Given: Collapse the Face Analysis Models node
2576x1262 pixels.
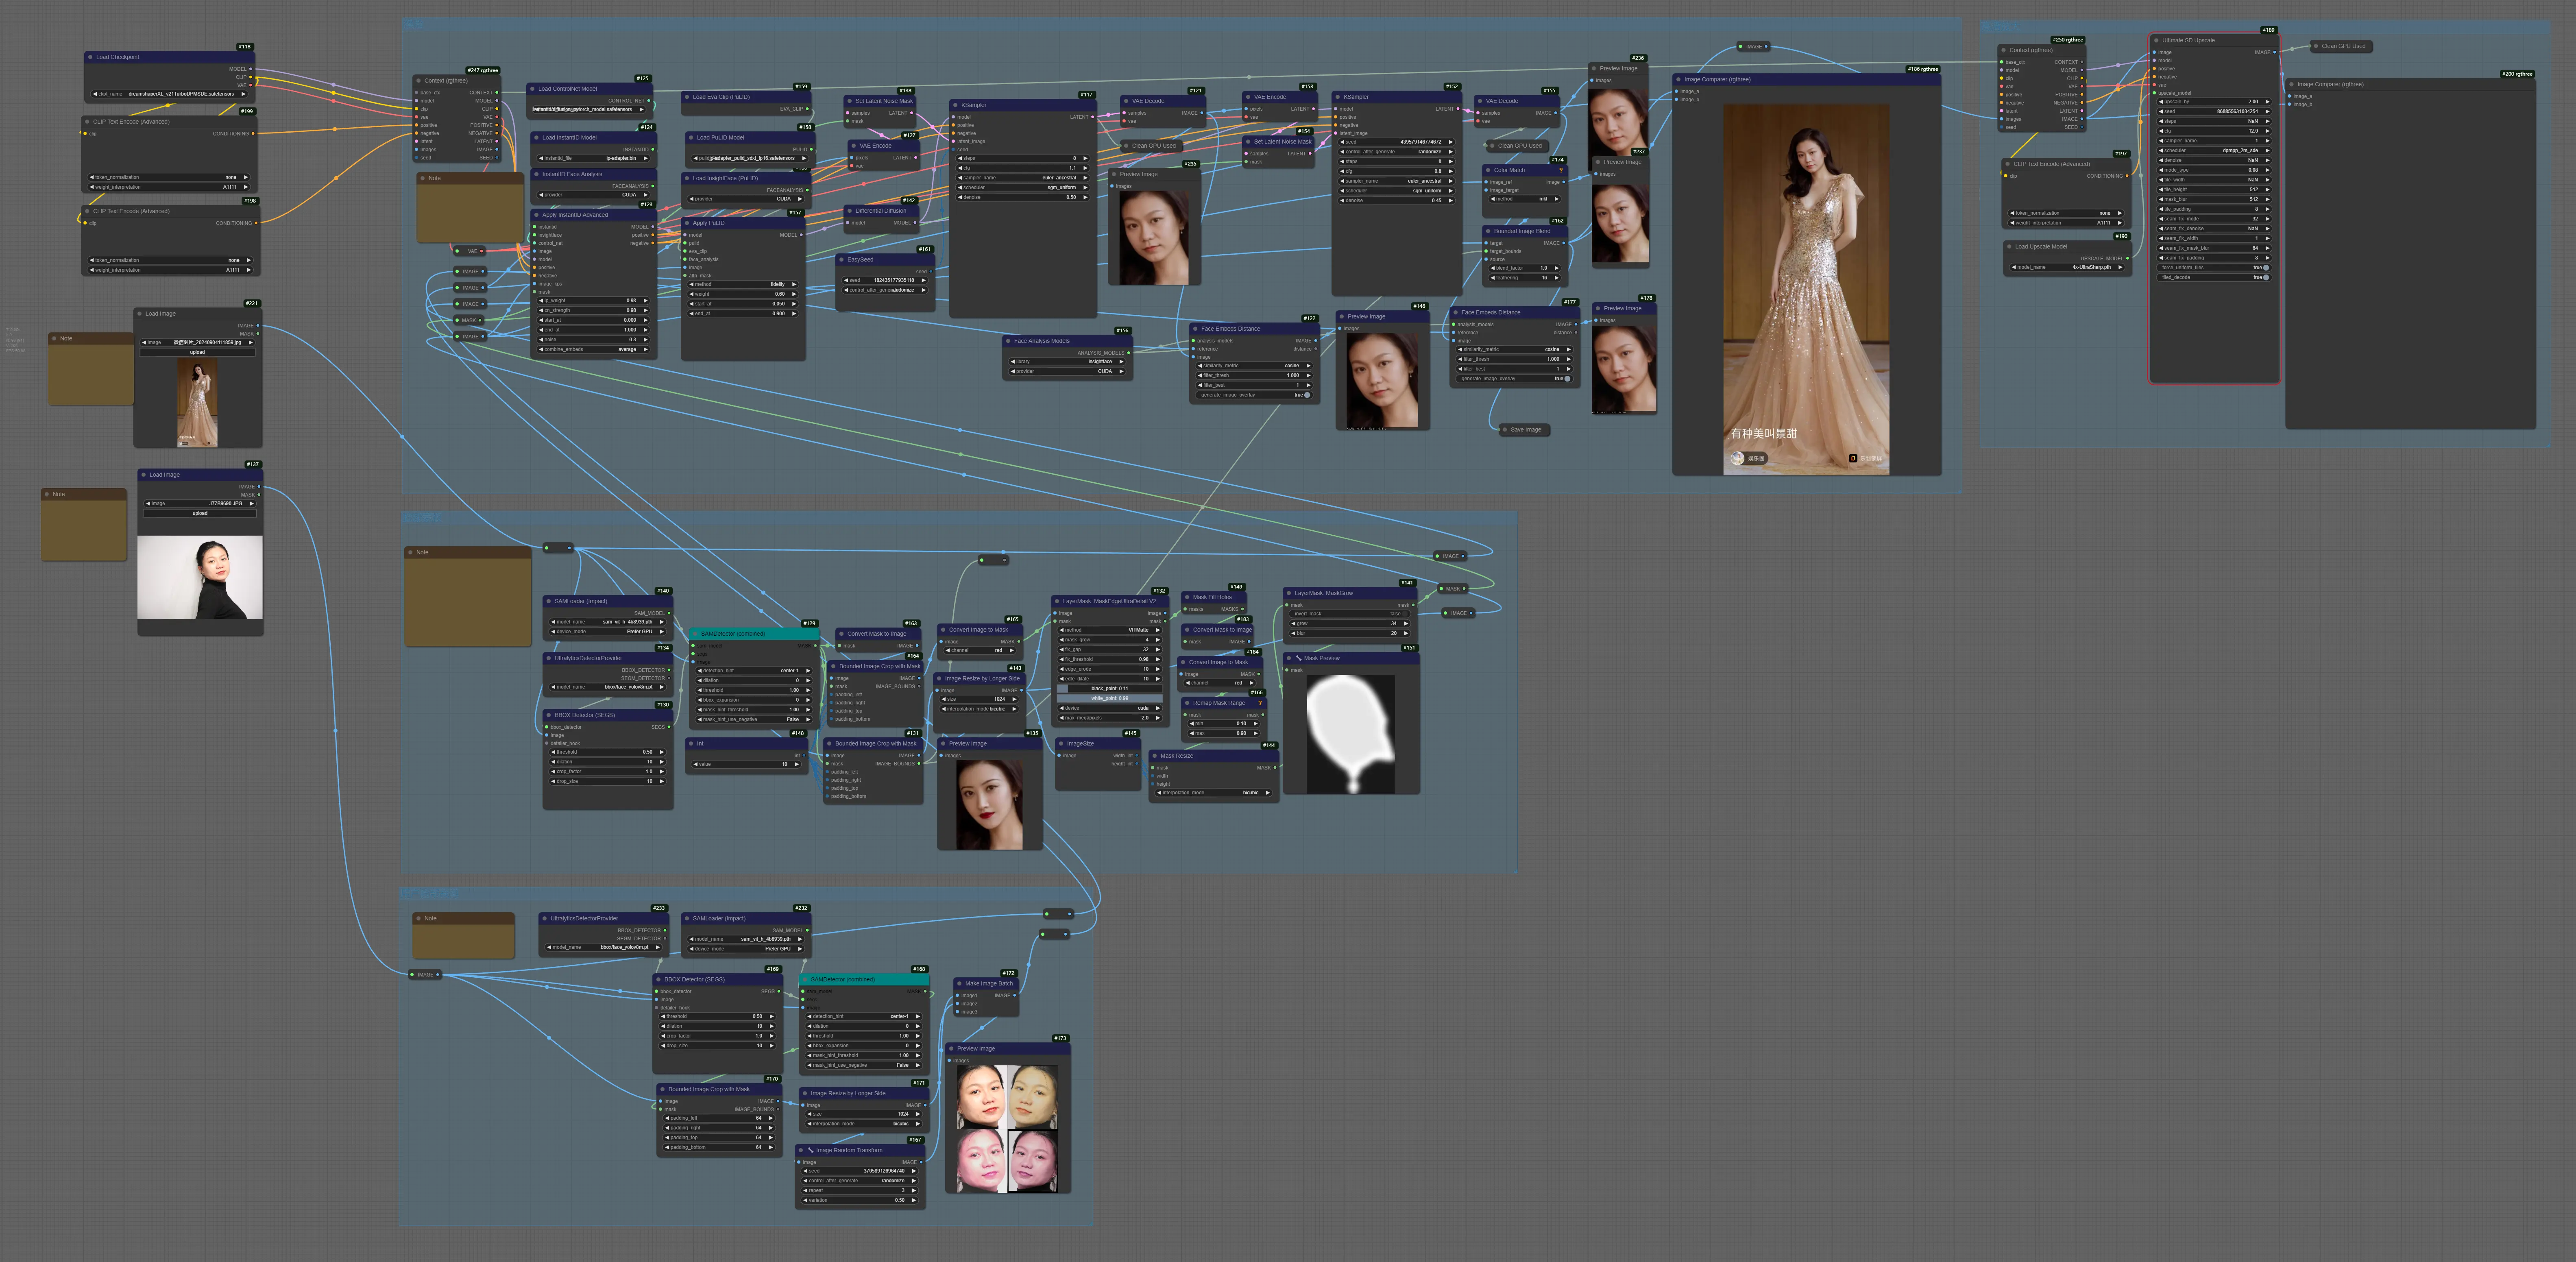Looking at the screenshot, I should 1008,341.
